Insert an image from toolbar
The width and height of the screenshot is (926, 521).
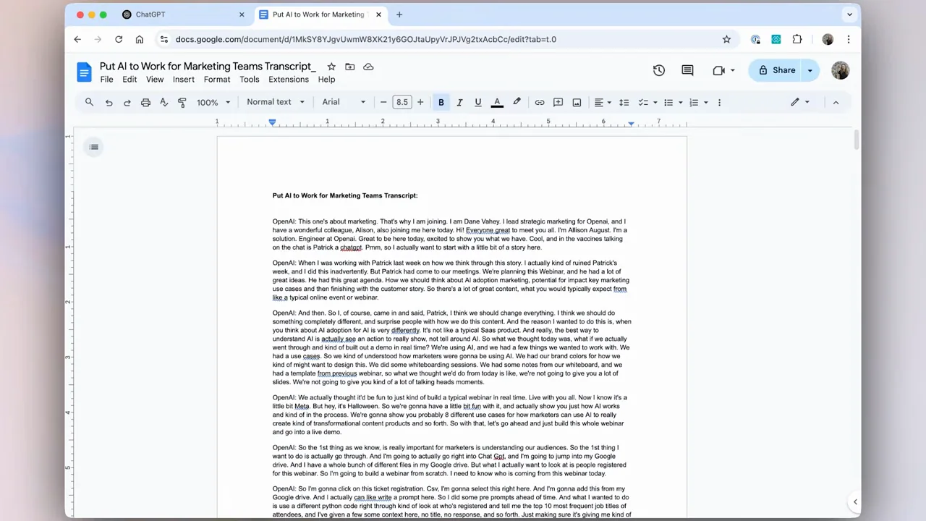point(577,103)
